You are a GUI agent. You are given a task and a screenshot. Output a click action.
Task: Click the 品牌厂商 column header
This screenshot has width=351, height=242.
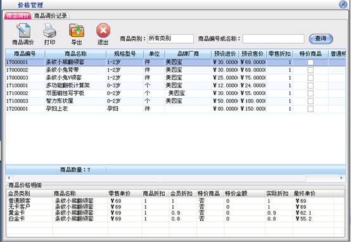click(x=188, y=54)
